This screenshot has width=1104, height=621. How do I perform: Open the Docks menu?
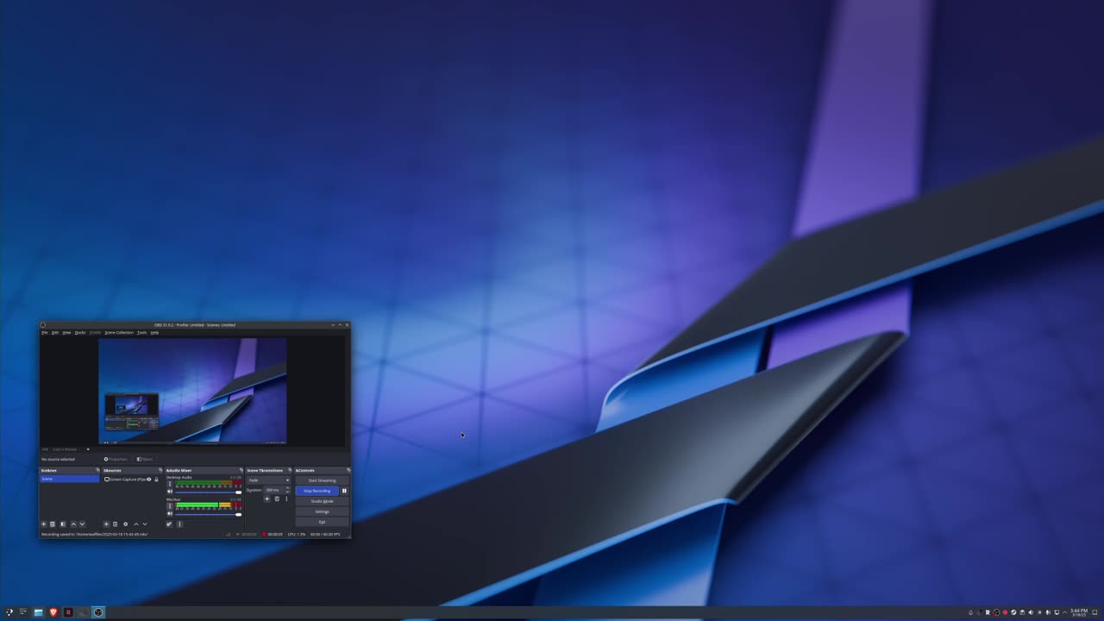pos(80,332)
